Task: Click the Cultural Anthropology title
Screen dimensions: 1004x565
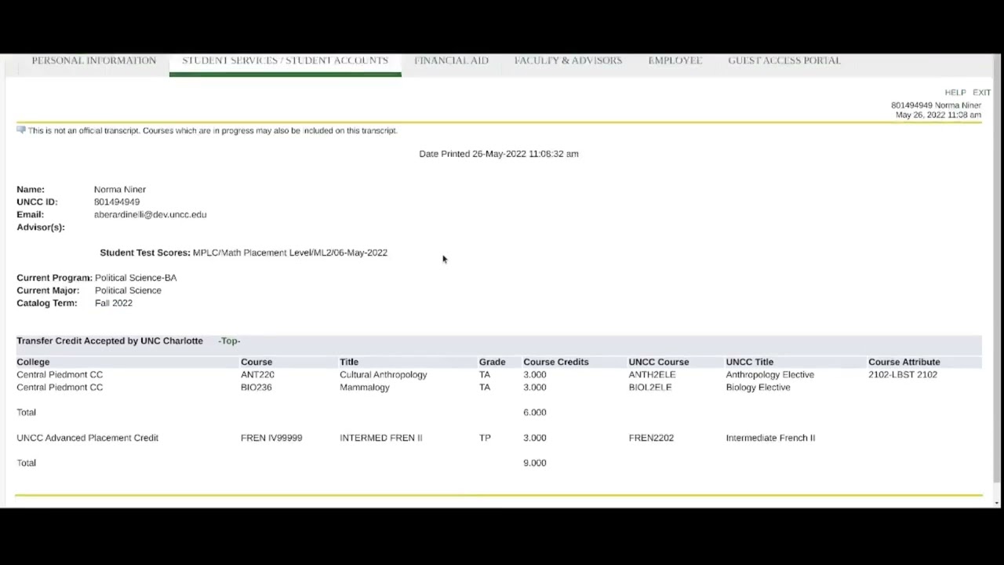Action: pos(384,374)
